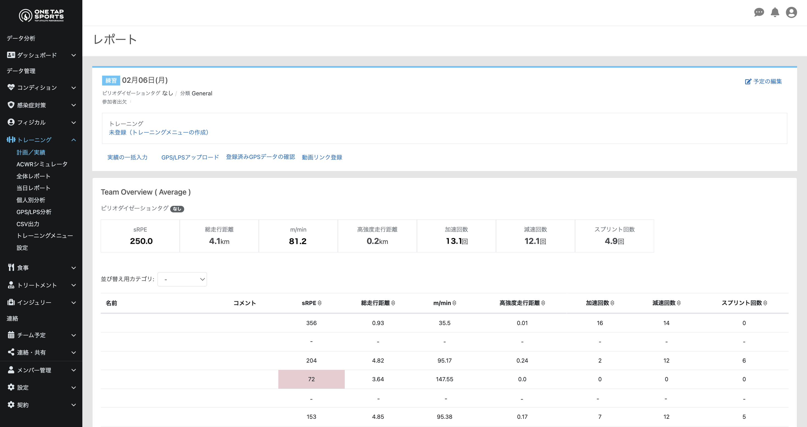Expand the インジュリー menu chevron

point(74,303)
